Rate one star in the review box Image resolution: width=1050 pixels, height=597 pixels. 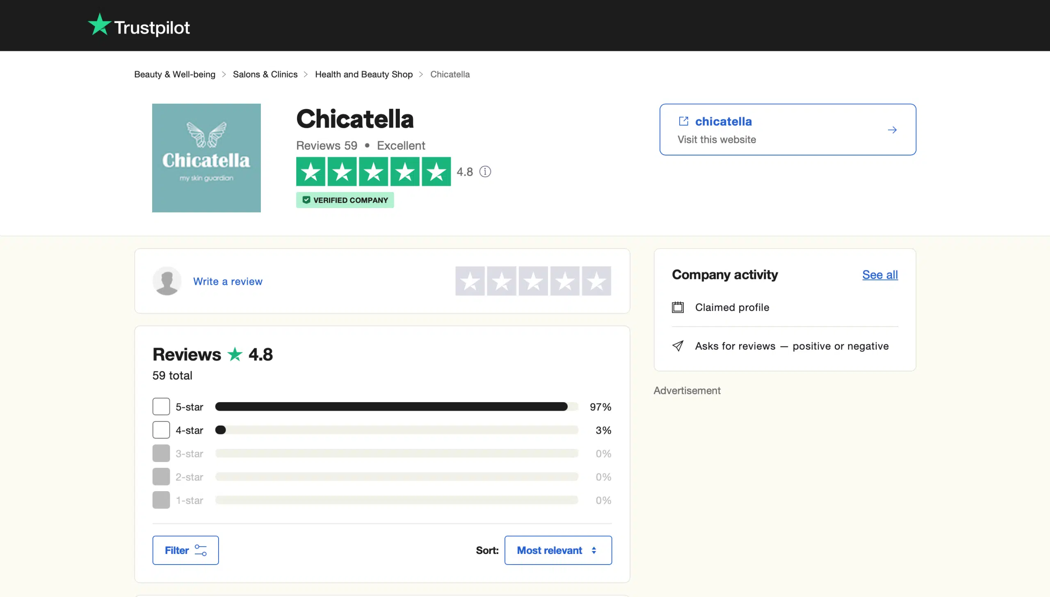(x=470, y=281)
